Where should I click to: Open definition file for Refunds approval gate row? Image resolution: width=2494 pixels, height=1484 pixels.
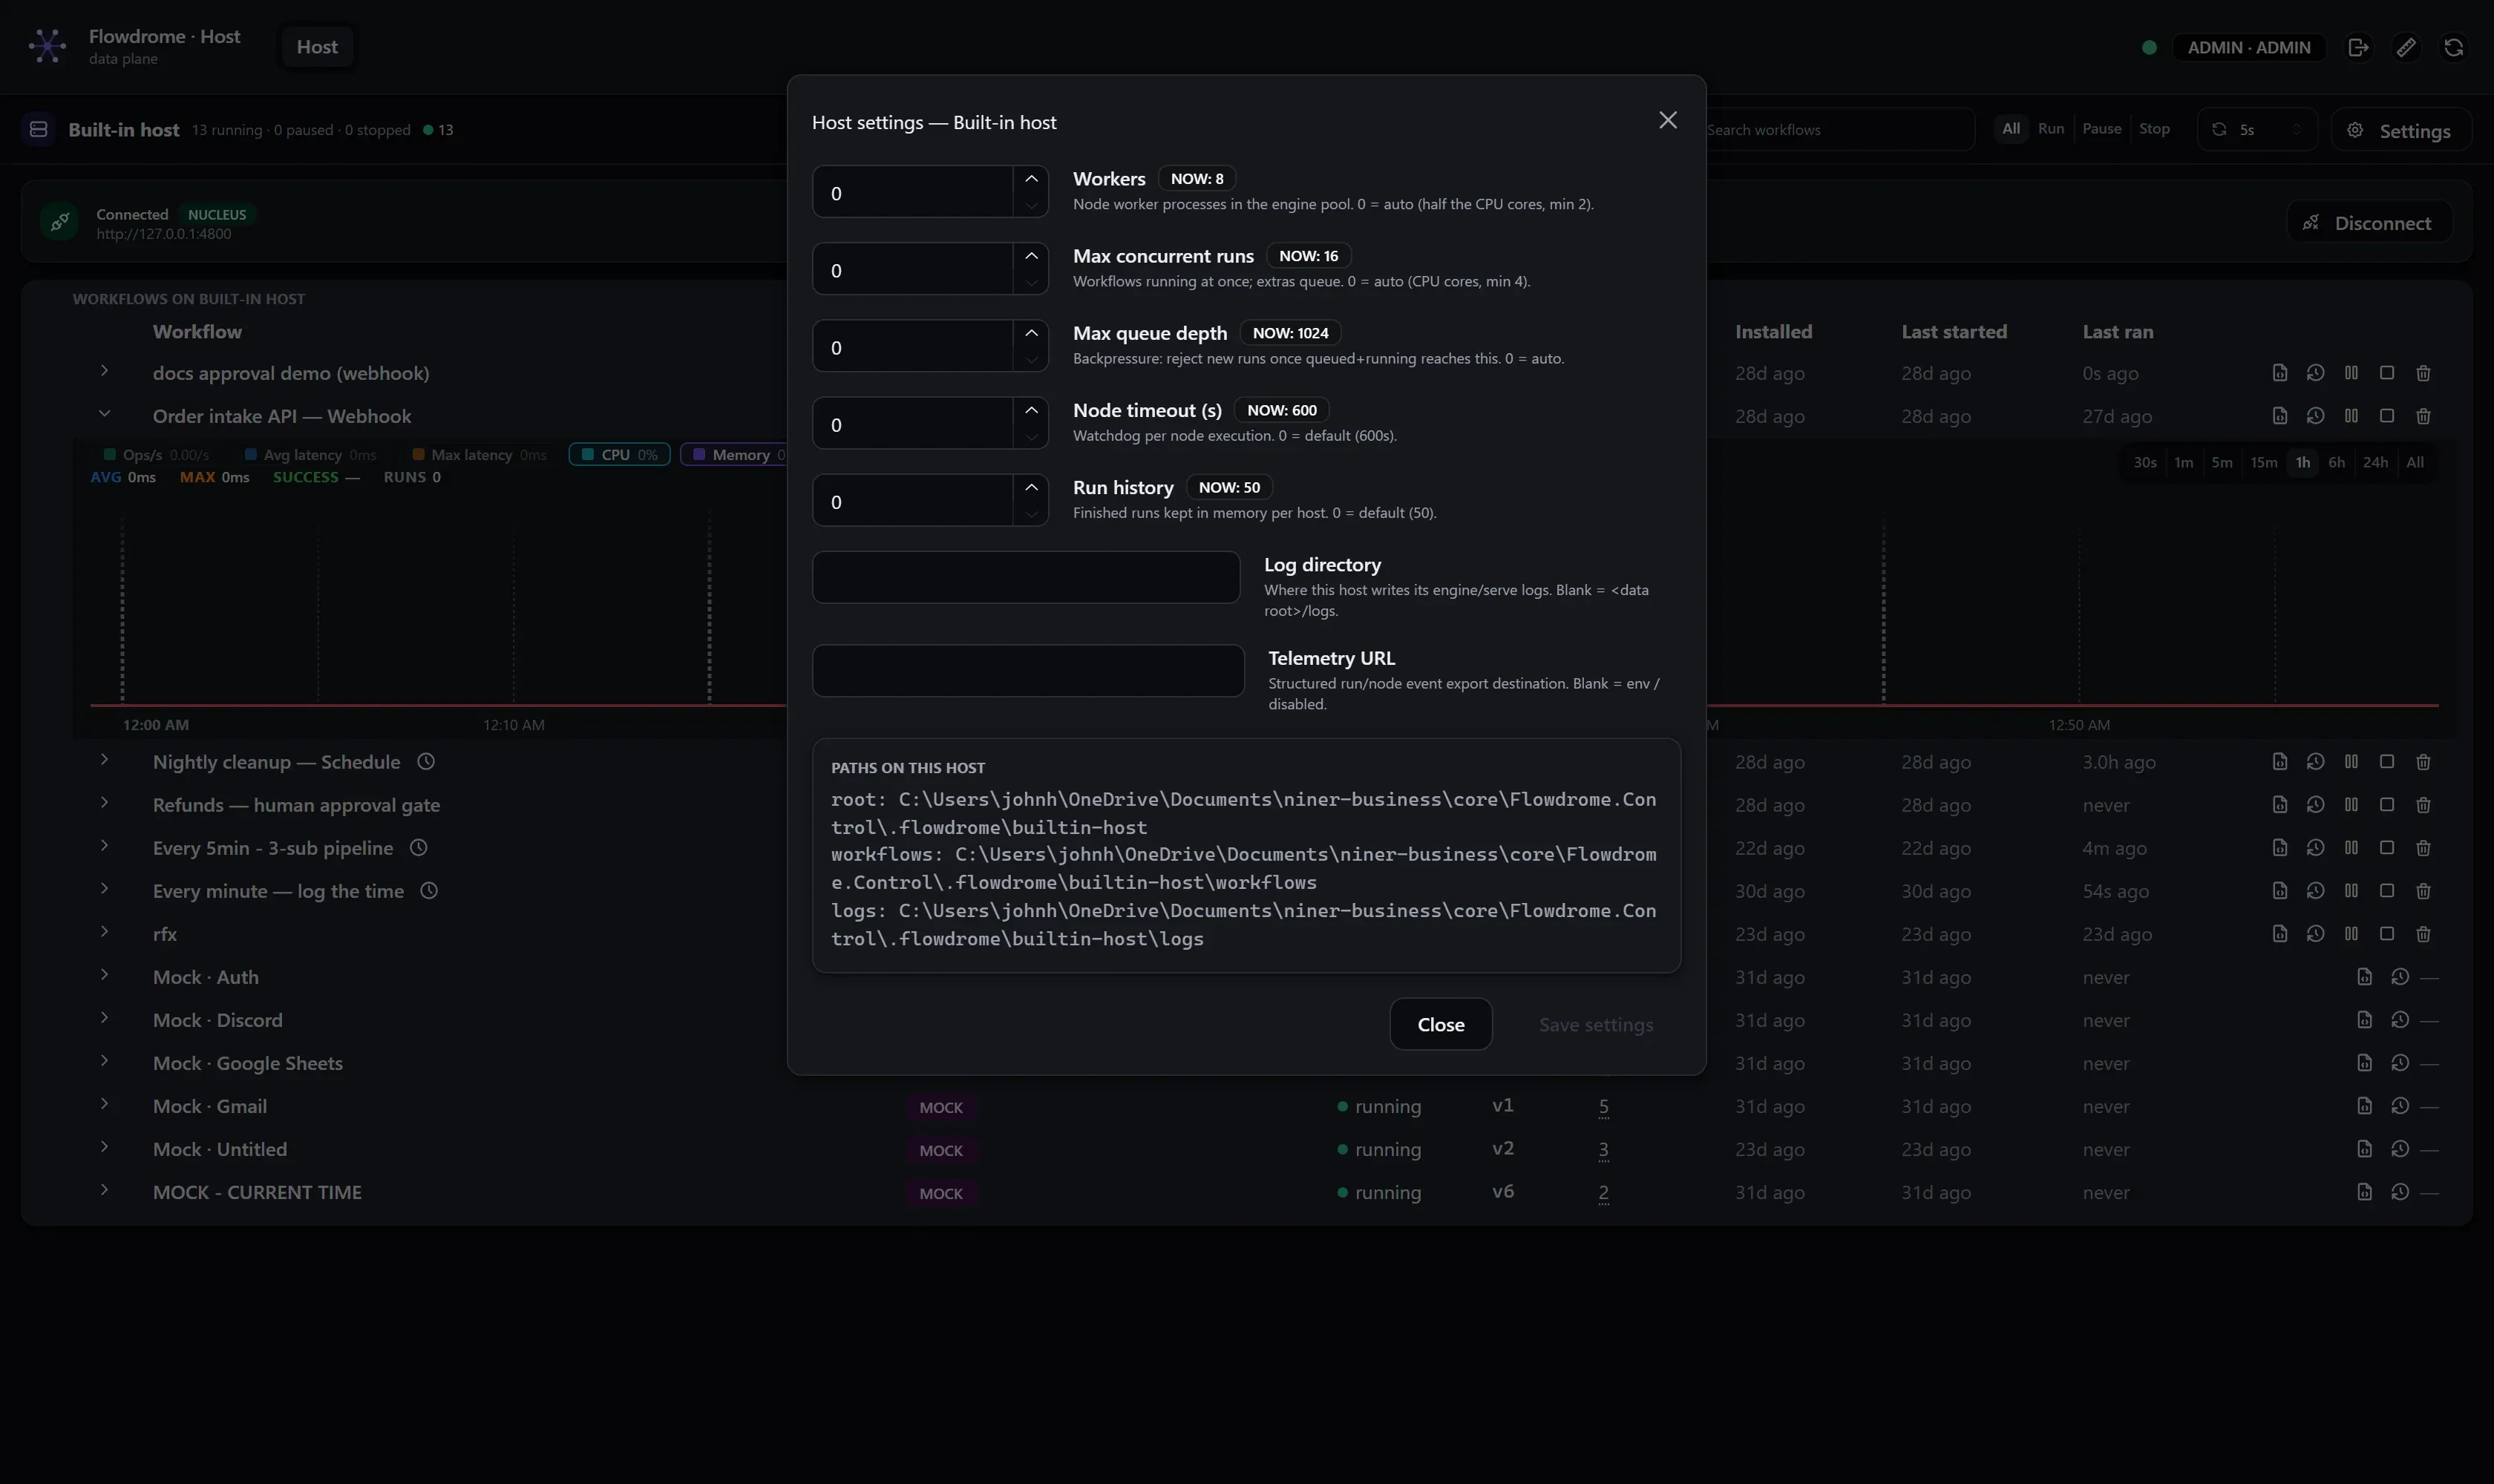2280,805
